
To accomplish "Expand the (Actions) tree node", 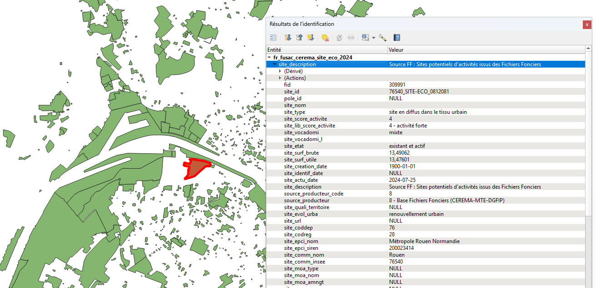I will (x=280, y=78).
